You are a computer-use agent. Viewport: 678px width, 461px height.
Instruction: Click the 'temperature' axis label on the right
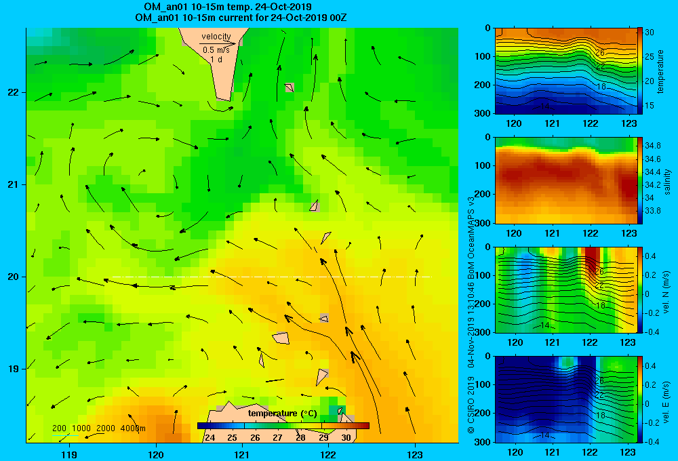click(x=660, y=71)
